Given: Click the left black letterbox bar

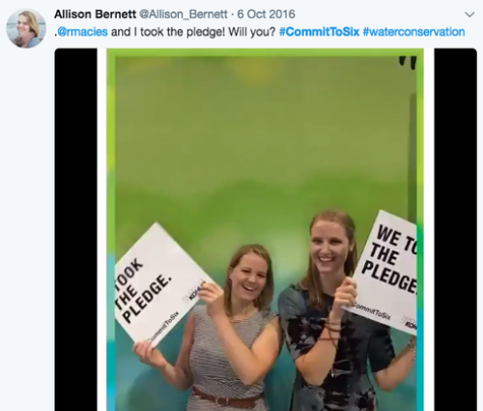Looking at the screenshot, I should tap(76, 229).
